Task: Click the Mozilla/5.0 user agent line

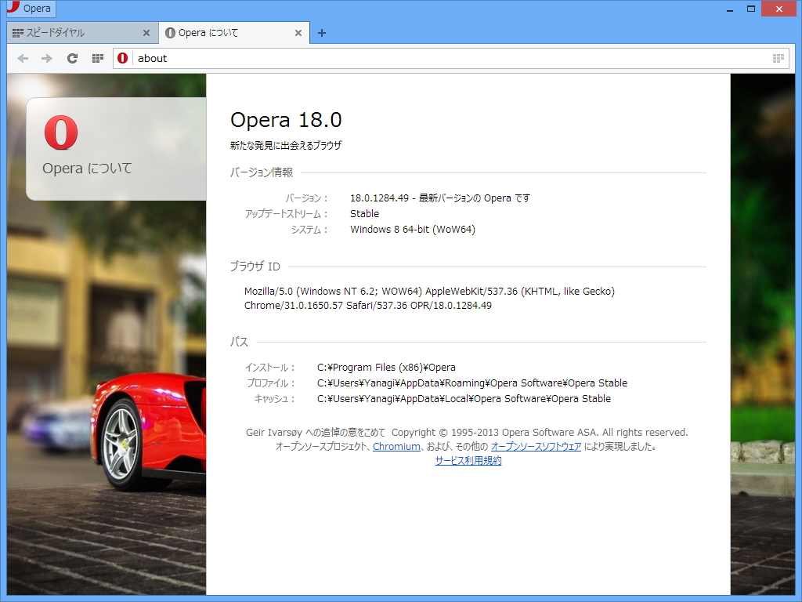Action: click(429, 292)
